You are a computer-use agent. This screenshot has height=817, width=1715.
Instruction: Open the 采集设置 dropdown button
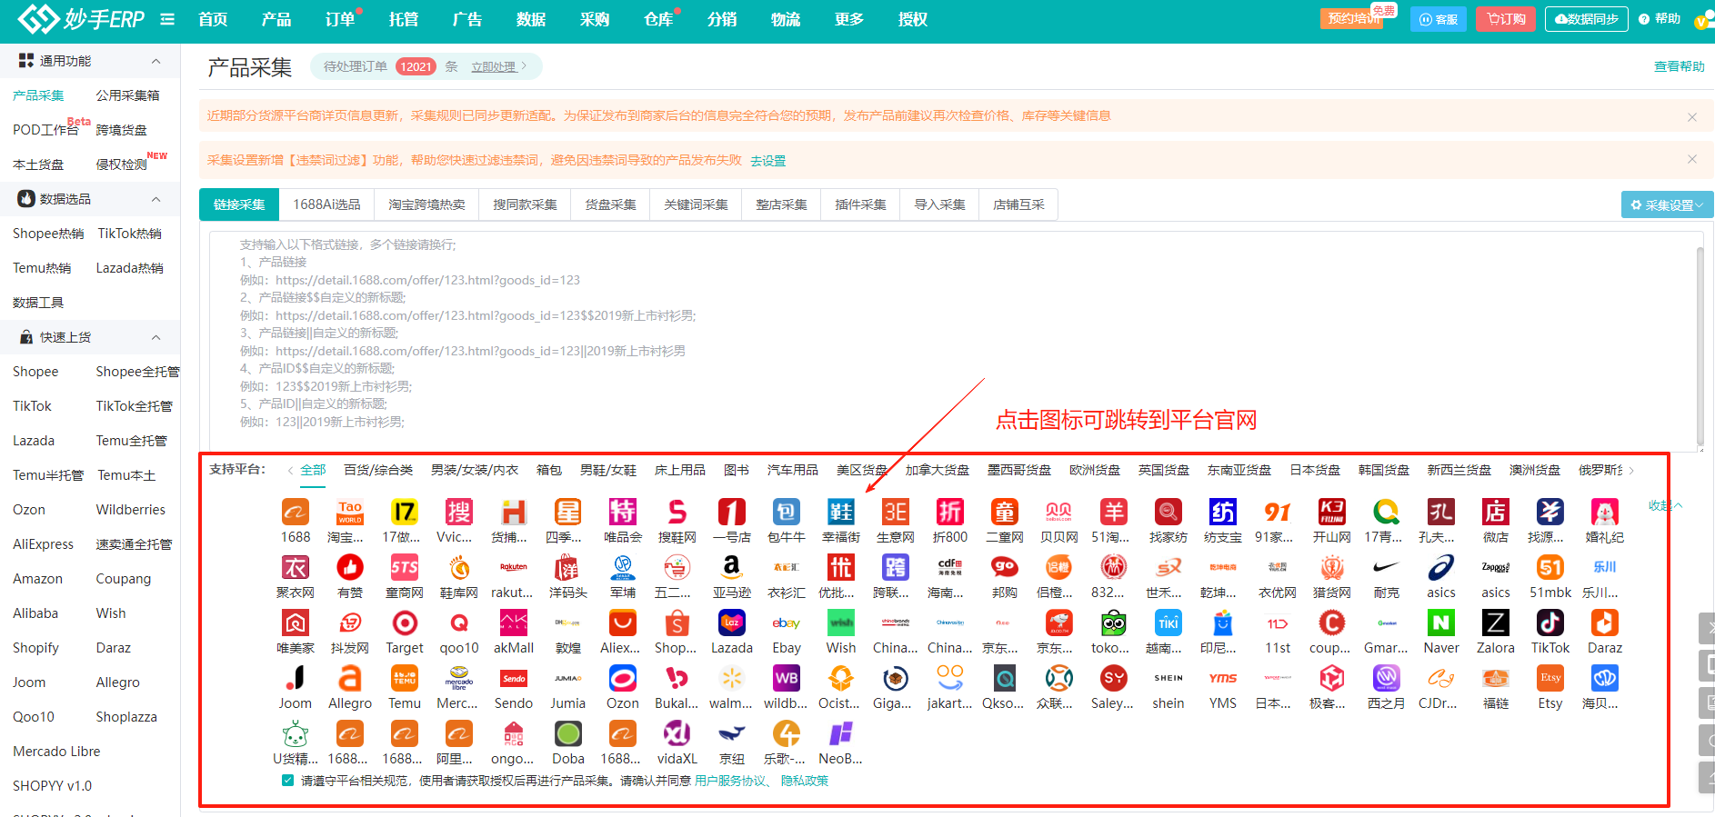coord(1666,204)
